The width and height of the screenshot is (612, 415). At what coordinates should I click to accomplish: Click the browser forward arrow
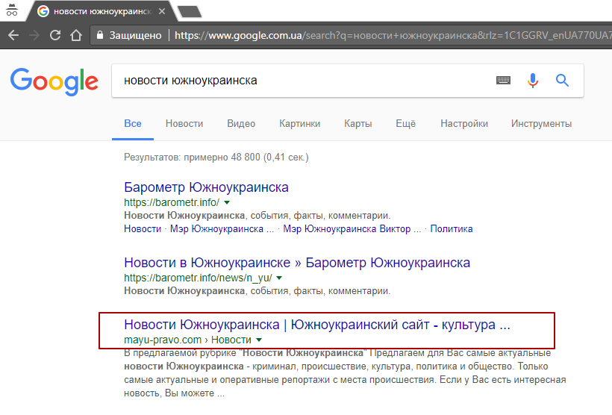[34, 35]
